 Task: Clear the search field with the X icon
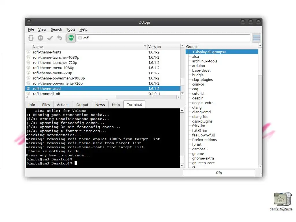[80, 38]
